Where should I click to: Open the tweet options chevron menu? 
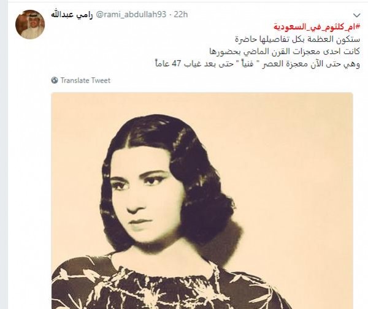356,15
